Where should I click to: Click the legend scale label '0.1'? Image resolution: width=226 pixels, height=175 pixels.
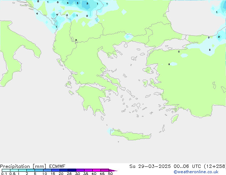click(x=4, y=174)
